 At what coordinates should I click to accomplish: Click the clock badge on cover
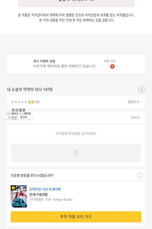tap(13, 188)
